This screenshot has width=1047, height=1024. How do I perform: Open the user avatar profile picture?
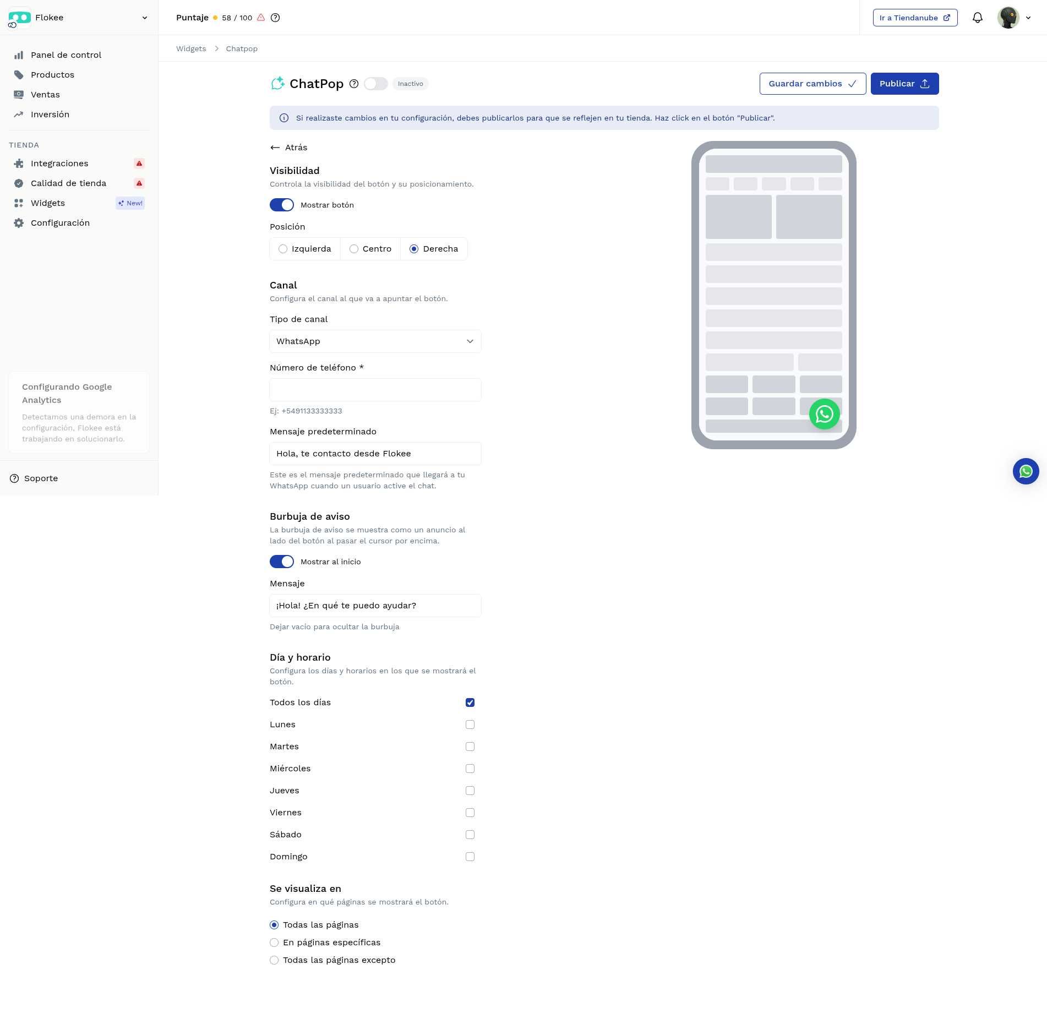tap(1008, 18)
